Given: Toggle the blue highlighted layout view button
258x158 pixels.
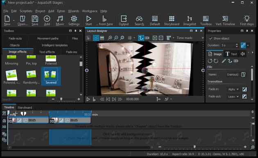Looking at the screenshot, I should 96,38.
